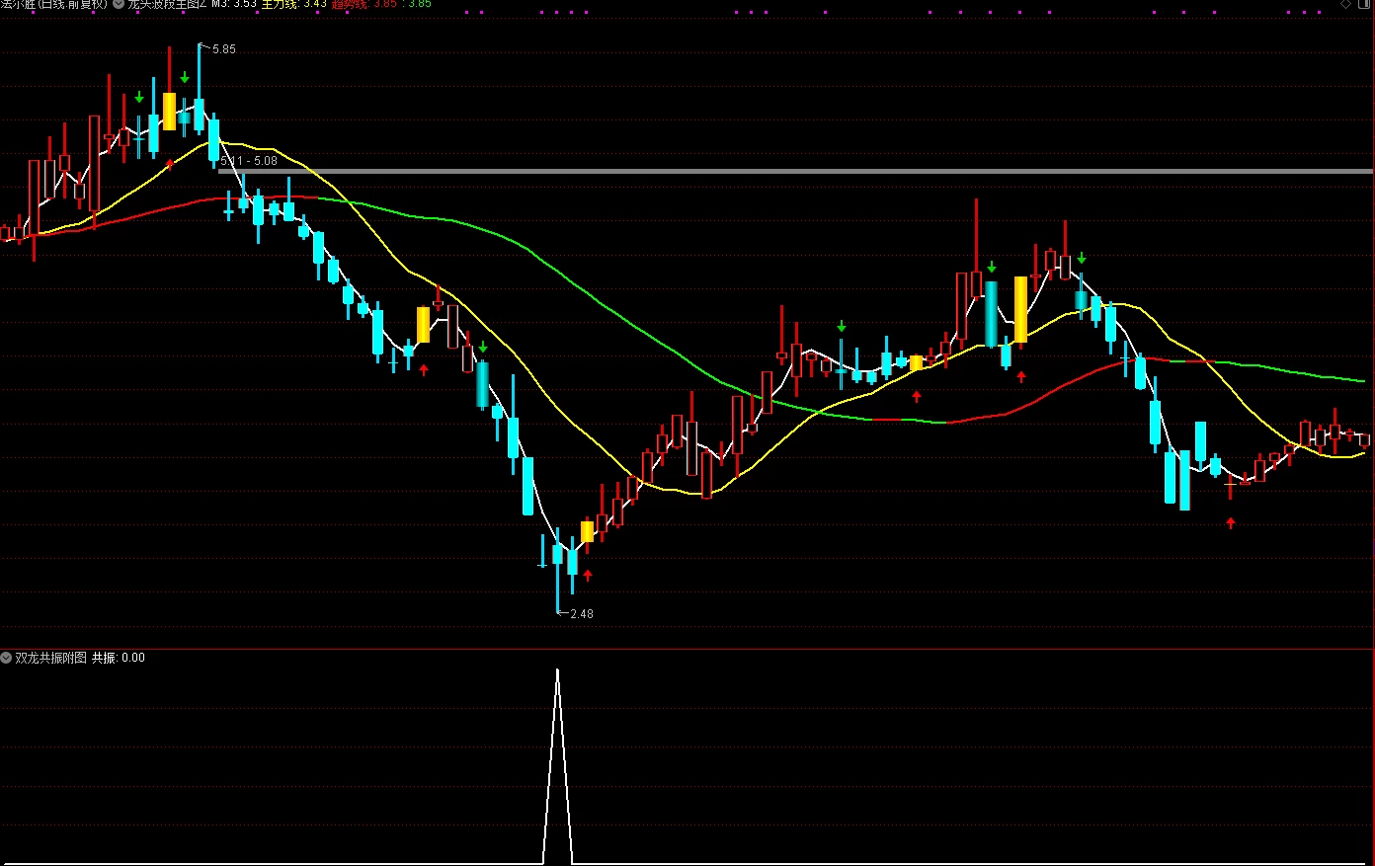
Task: Click the red up arrow nearest 2.48 low
Action: [588, 575]
